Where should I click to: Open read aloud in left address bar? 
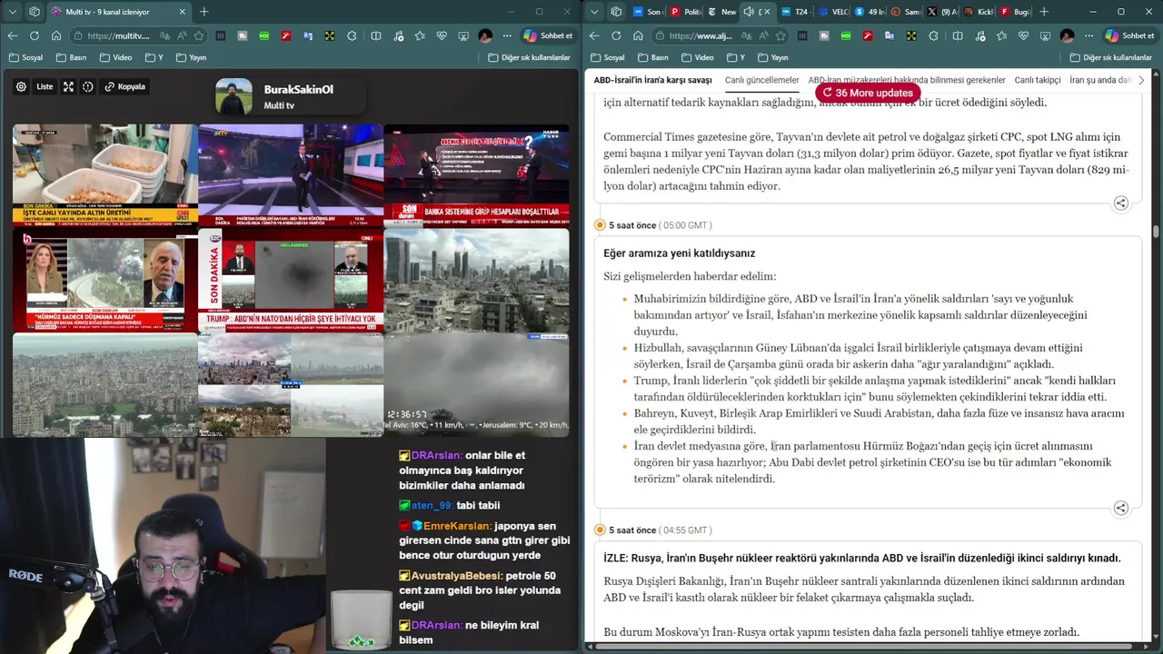(183, 35)
